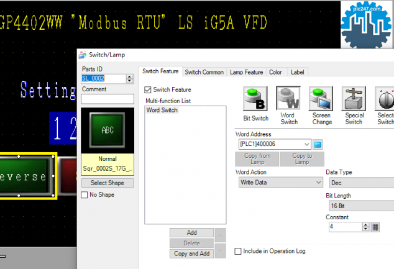Screen dimensions: 394x269
Task: Click the Copy from Lamp button
Action: [x=257, y=159]
